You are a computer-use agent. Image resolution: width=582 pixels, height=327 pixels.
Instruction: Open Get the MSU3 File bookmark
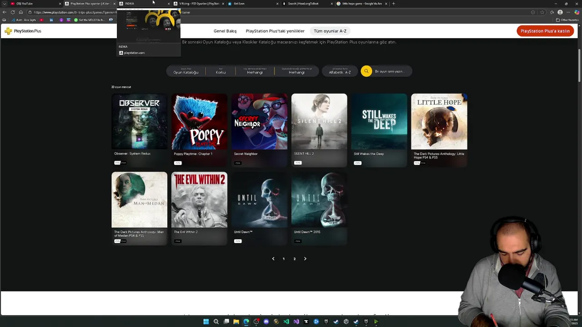[90, 20]
